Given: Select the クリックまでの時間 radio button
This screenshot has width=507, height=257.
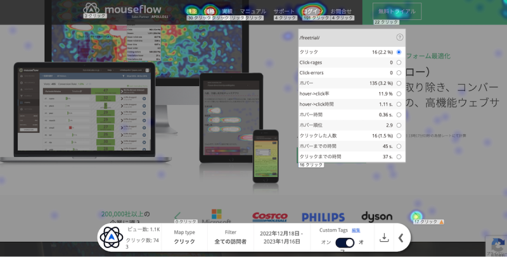Looking at the screenshot, I should click(x=399, y=156).
